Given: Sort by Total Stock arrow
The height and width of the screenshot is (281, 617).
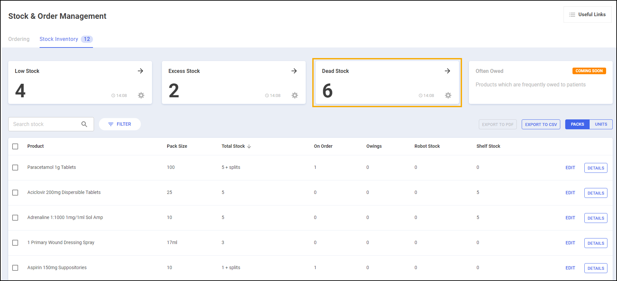Looking at the screenshot, I should pyautogui.click(x=249, y=146).
